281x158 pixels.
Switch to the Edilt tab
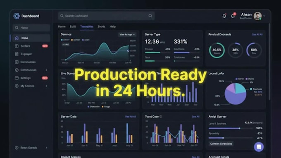pos(73,26)
